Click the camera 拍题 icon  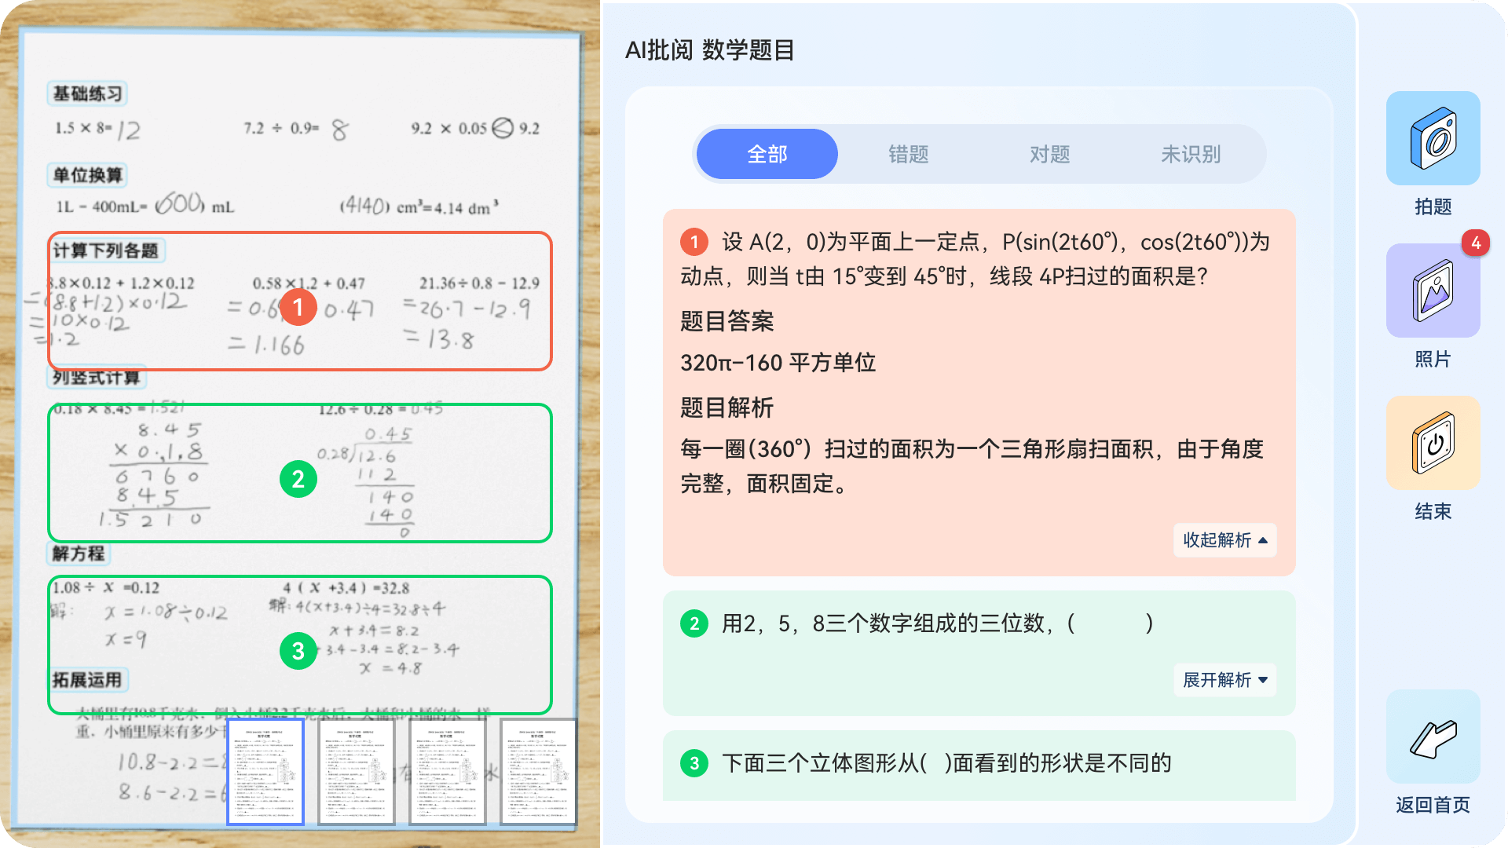pos(1433,139)
